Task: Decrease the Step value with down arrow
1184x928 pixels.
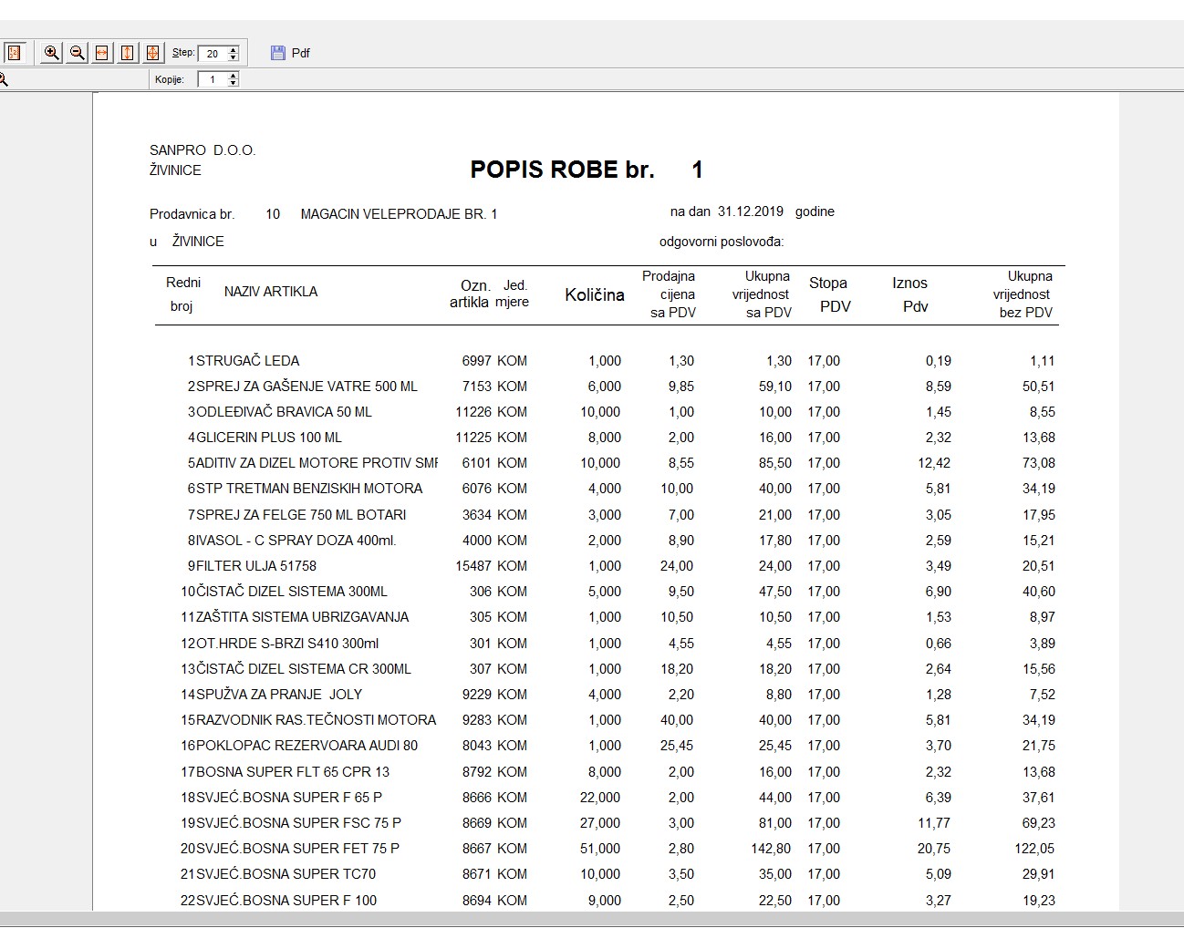Action: click(x=234, y=57)
